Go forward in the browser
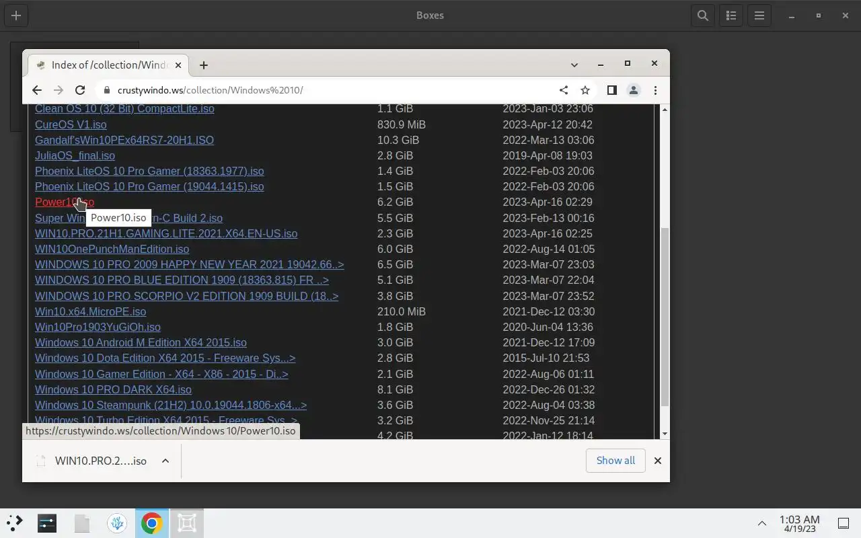This screenshot has width=861, height=538. [x=59, y=90]
